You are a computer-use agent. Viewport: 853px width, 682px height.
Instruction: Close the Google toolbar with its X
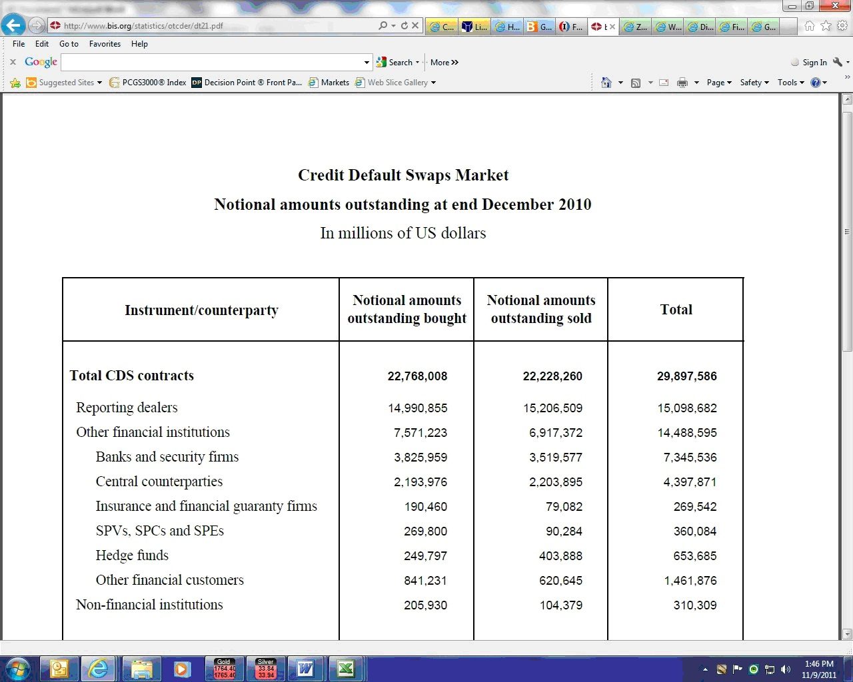(x=13, y=62)
